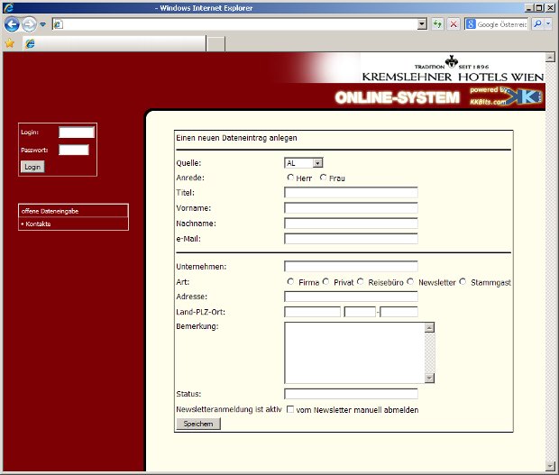Click the Google search provider icon
This screenshot has width=559, height=475.
pos(471,24)
